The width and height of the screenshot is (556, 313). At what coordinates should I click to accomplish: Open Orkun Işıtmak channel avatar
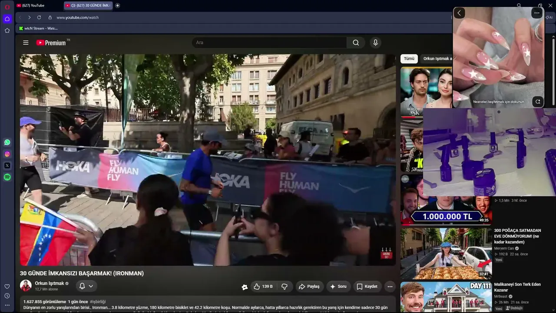coord(26,286)
